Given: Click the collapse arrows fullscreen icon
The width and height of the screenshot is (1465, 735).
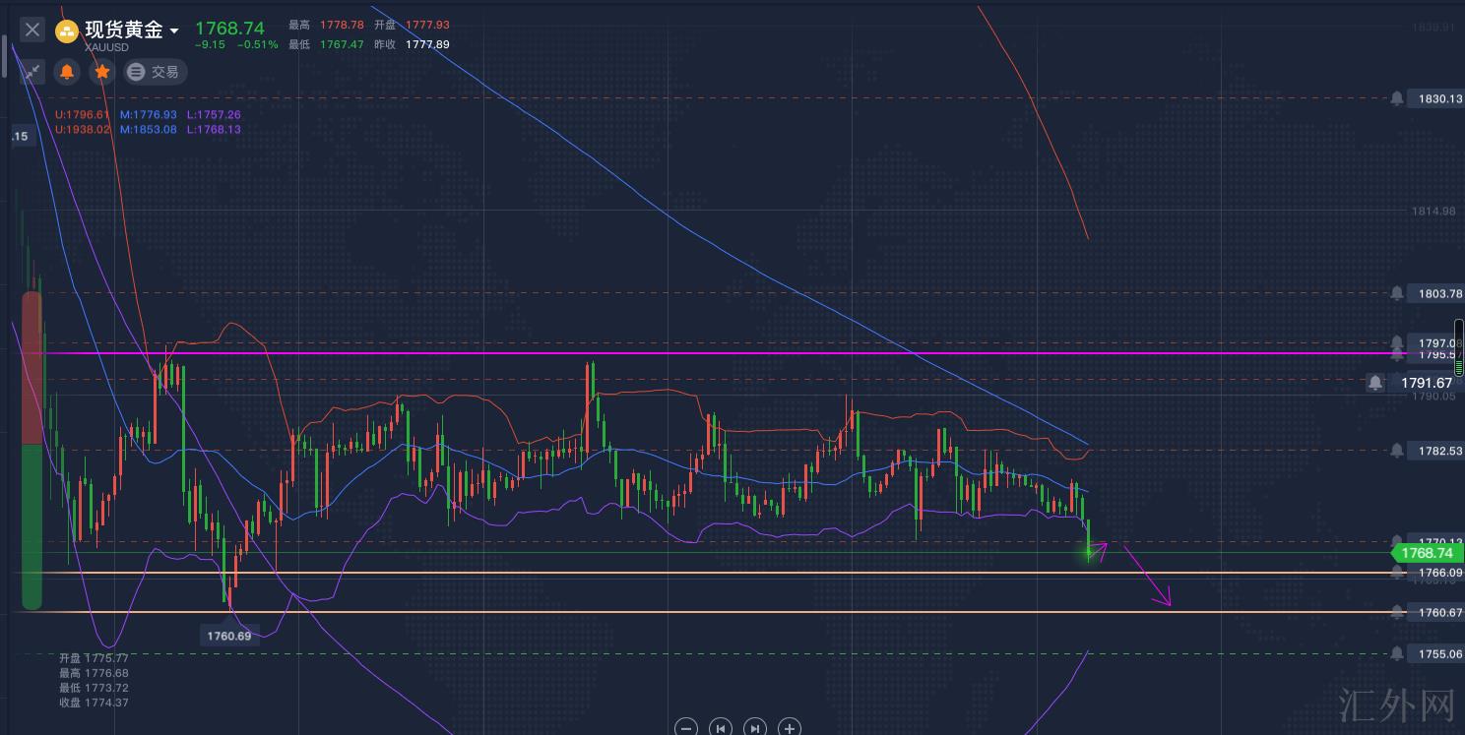Looking at the screenshot, I should pyautogui.click(x=32, y=72).
